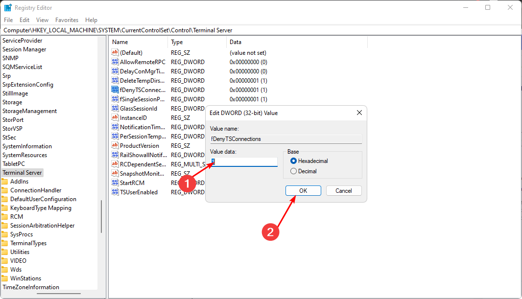This screenshot has height=299, width=522.
Task: Click the ProductVersion string icon
Action: (x=115, y=145)
